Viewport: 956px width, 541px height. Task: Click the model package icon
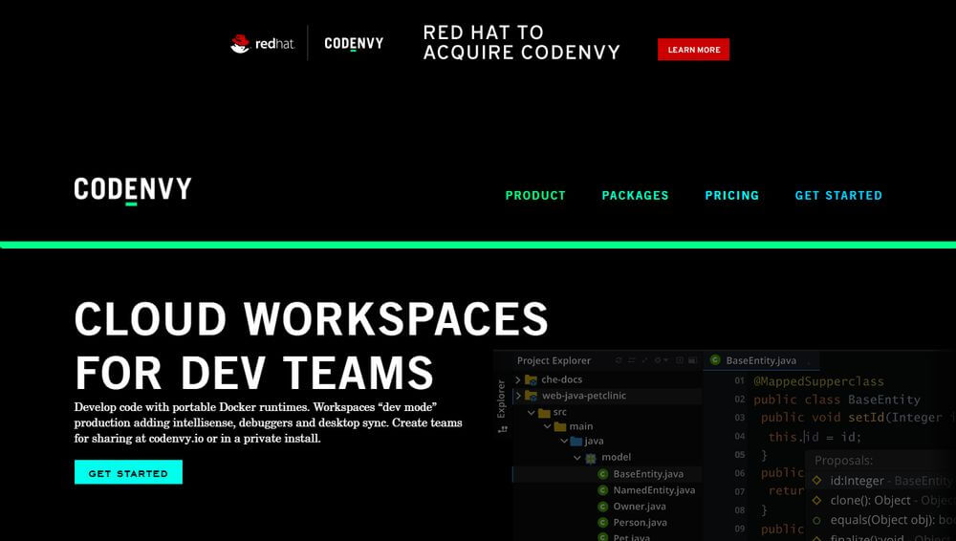590,458
